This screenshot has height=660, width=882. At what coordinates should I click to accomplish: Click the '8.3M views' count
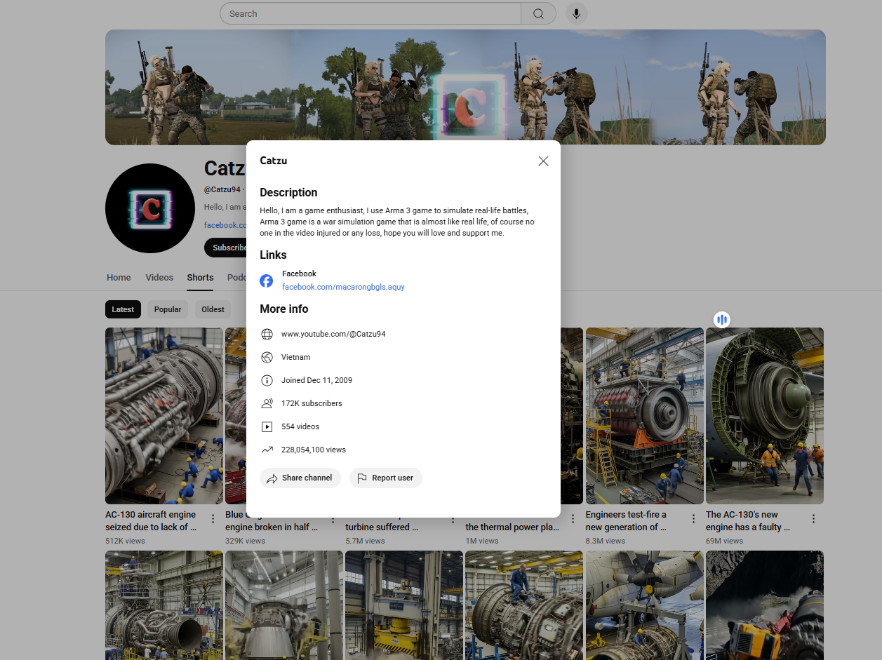pyautogui.click(x=606, y=541)
